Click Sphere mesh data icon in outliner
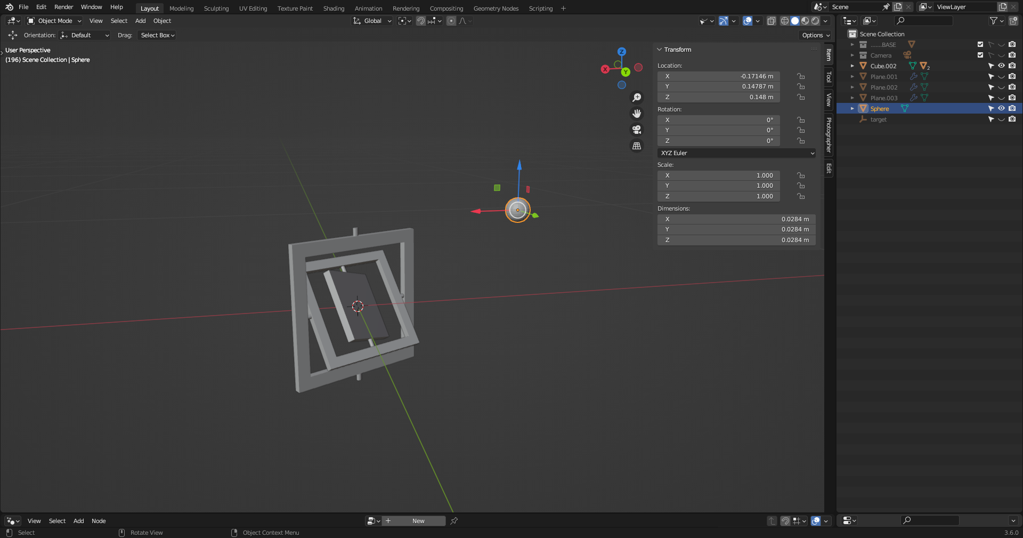The width and height of the screenshot is (1023, 538). (x=905, y=108)
